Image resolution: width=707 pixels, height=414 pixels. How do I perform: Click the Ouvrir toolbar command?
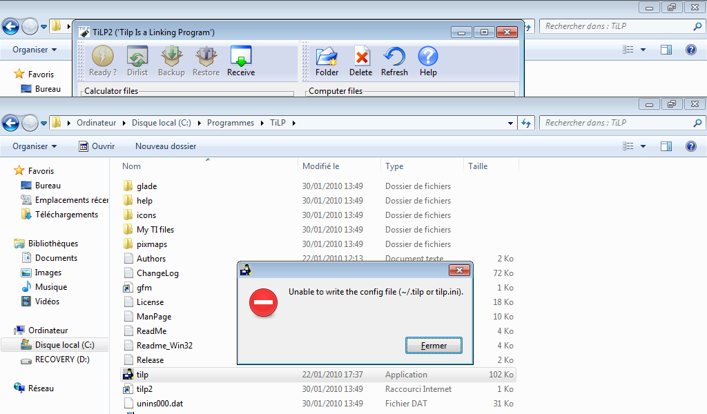click(97, 146)
